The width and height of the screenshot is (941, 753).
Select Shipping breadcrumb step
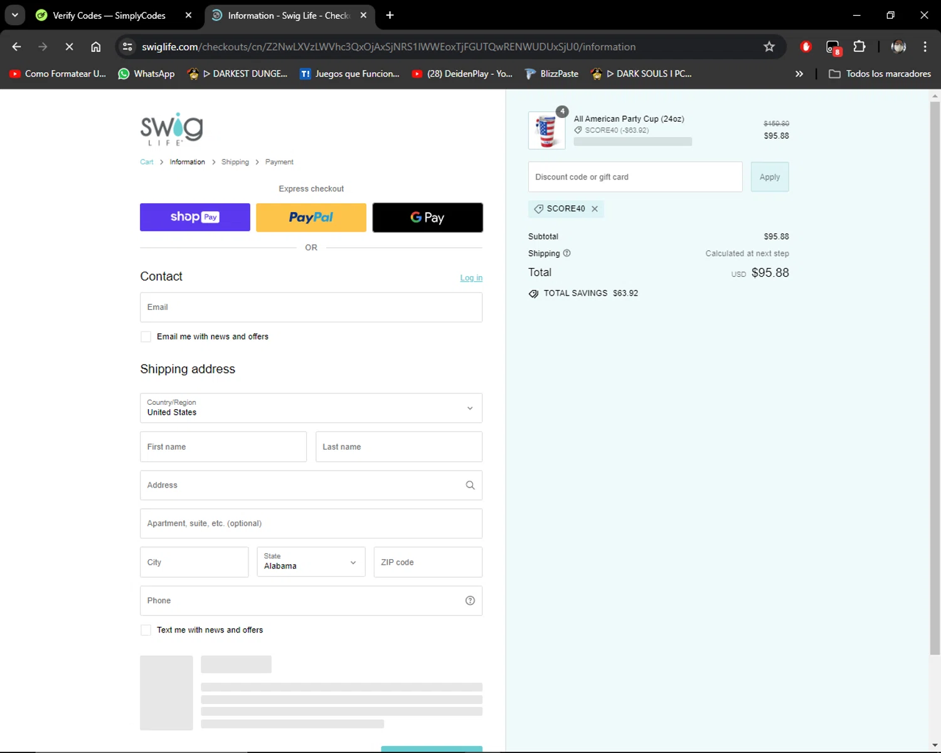pos(235,162)
